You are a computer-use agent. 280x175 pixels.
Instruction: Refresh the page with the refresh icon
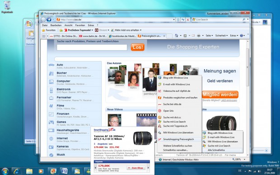click(x=183, y=19)
